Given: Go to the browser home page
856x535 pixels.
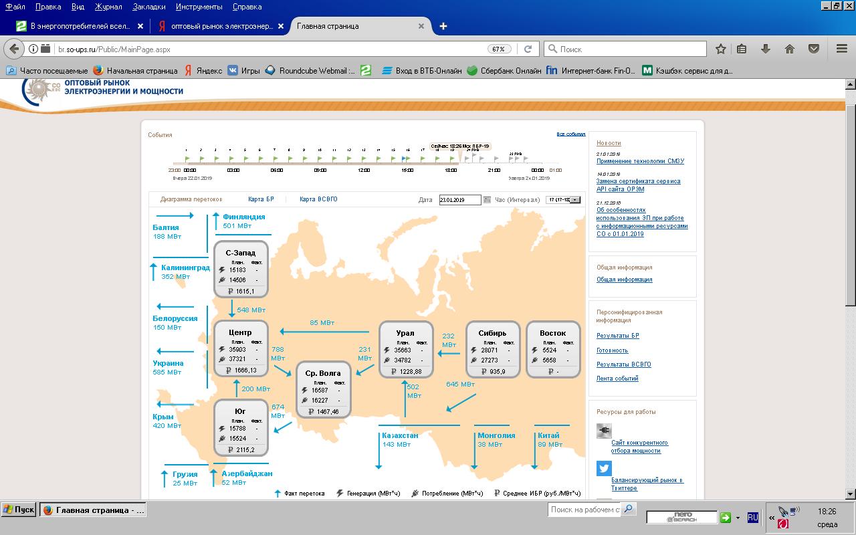Looking at the screenshot, I should pos(790,49).
